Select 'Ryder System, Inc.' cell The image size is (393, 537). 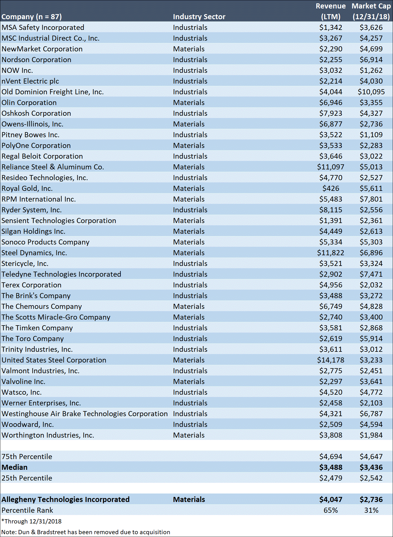point(32,210)
